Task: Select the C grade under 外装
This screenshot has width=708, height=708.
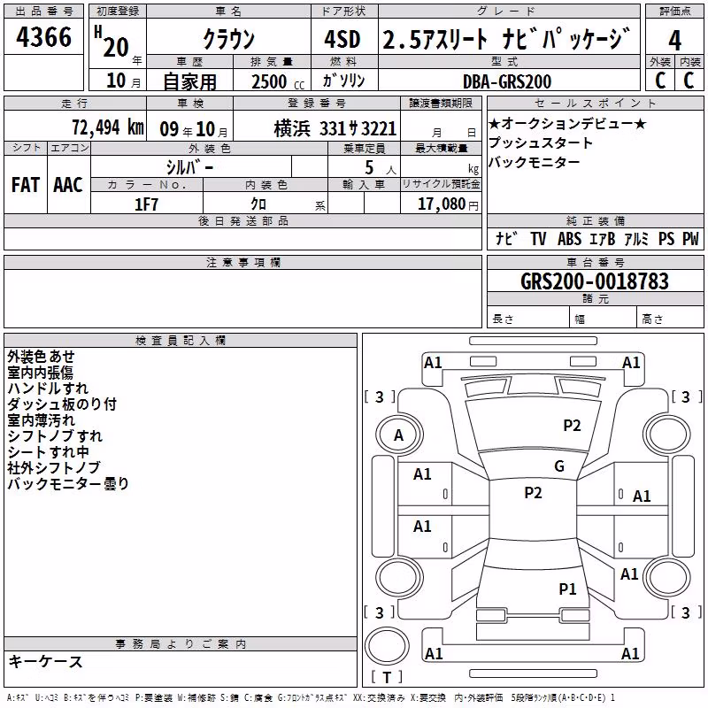Action: (660, 81)
